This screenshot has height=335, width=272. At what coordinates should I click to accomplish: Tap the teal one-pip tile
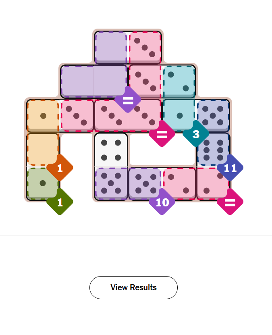(179, 116)
